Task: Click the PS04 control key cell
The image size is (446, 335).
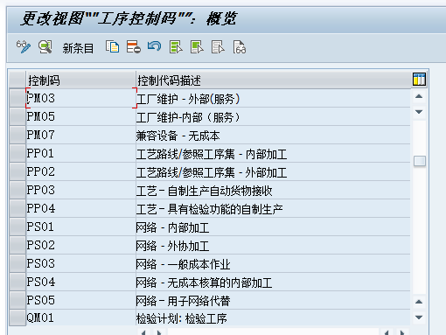Action: point(81,282)
